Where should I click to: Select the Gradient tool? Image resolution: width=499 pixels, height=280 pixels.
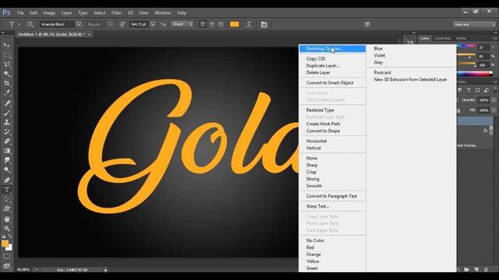coord(7,151)
